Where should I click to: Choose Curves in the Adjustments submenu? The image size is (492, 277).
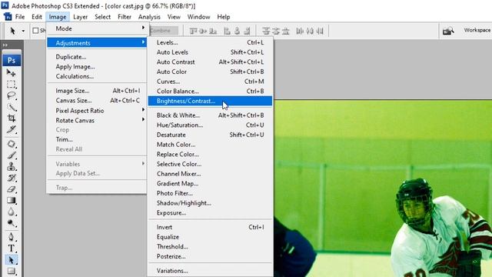(x=210, y=82)
